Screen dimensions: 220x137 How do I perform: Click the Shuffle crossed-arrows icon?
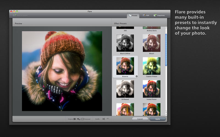pyautogui.click(x=103, y=119)
